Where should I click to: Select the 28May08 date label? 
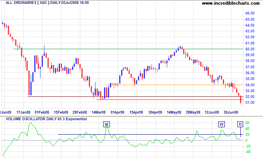click(193, 112)
